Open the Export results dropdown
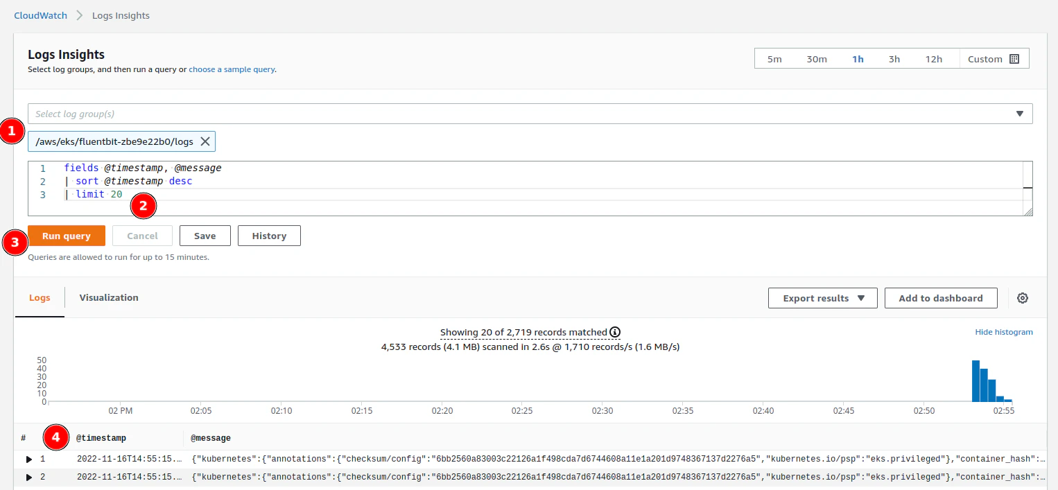Viewport: 1058px width, 490px height. click(x=822, y=297)
